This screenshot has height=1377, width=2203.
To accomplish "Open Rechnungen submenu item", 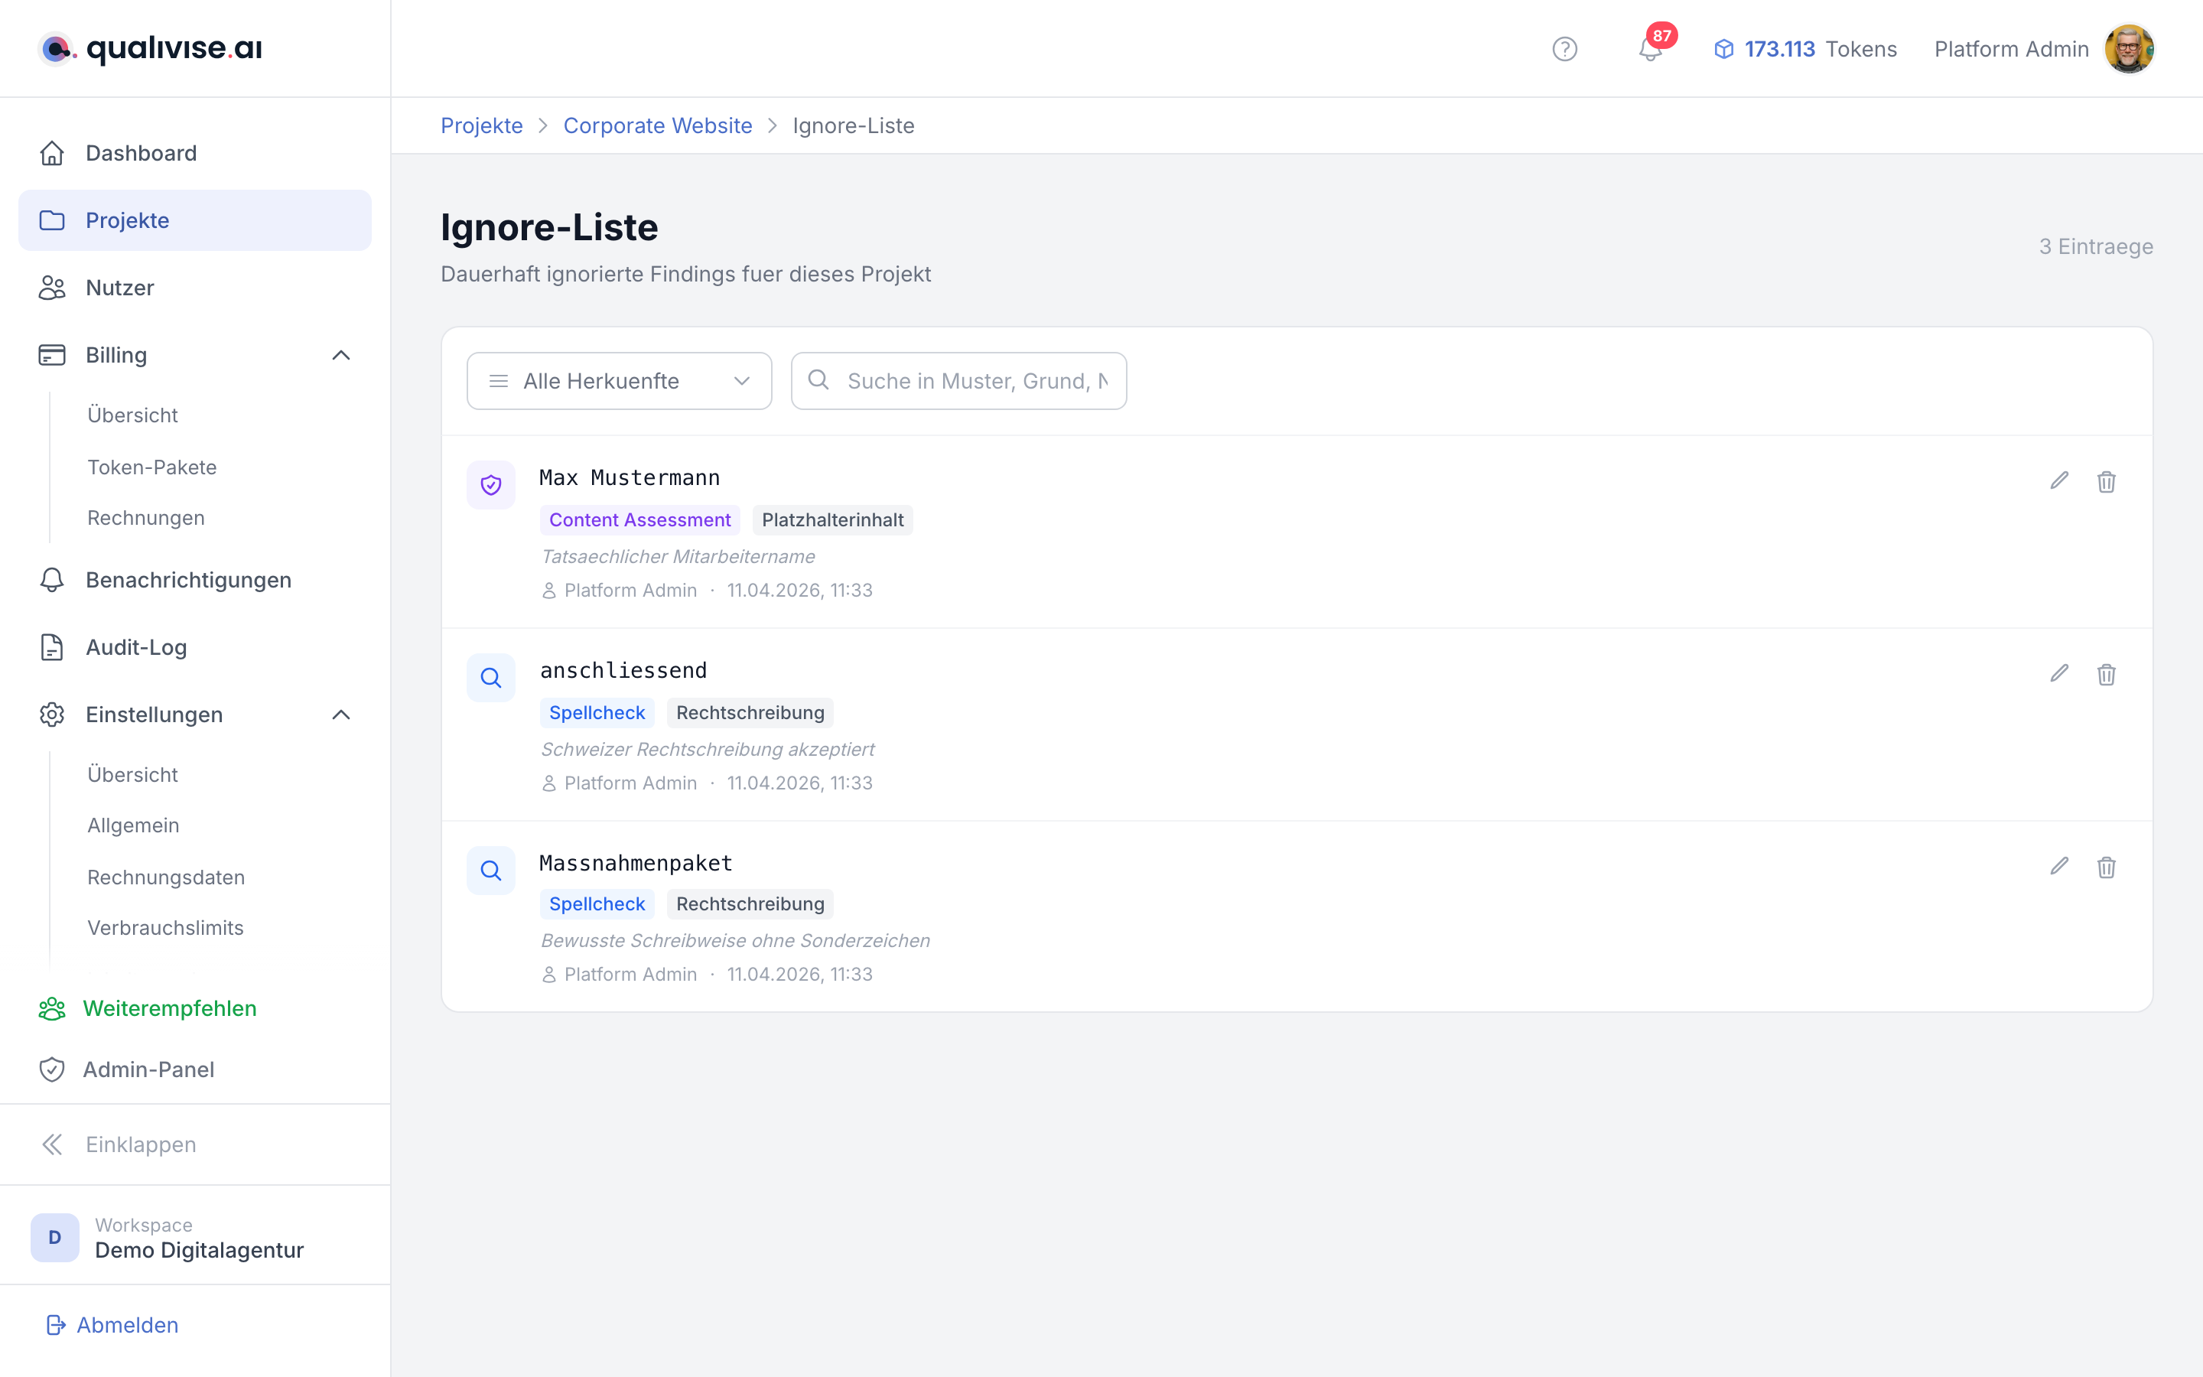I will tap(145, 518).
